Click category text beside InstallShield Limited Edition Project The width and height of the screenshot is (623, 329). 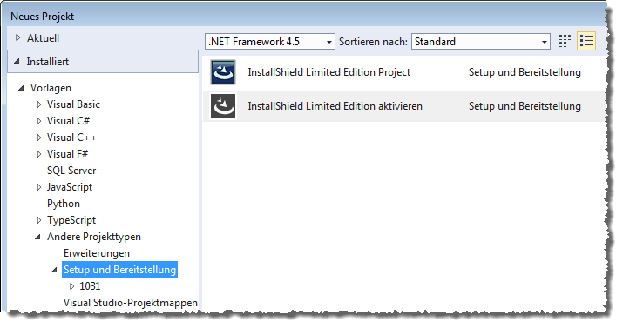[525, 72]
